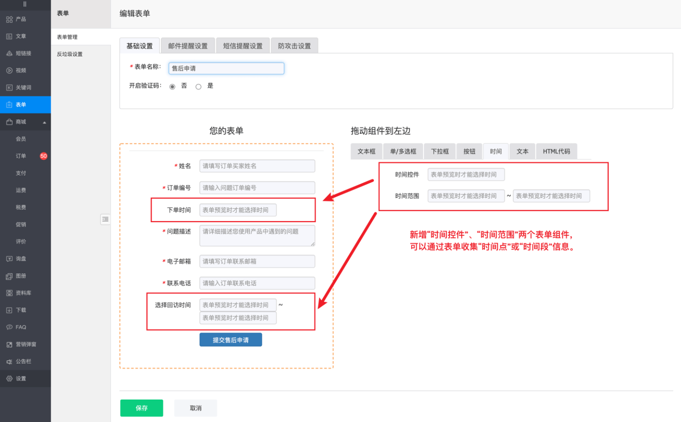Select 是 radio for 开启验证码

tap(198, 86)
